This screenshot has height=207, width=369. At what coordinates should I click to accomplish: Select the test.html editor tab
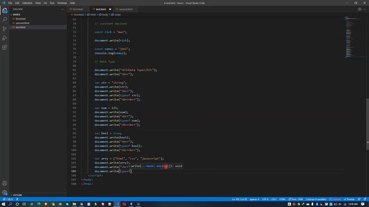[101, 9]
